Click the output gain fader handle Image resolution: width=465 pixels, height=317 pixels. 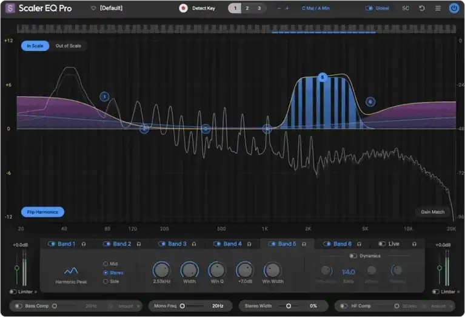pyautogui.click(x=440, y=268)
